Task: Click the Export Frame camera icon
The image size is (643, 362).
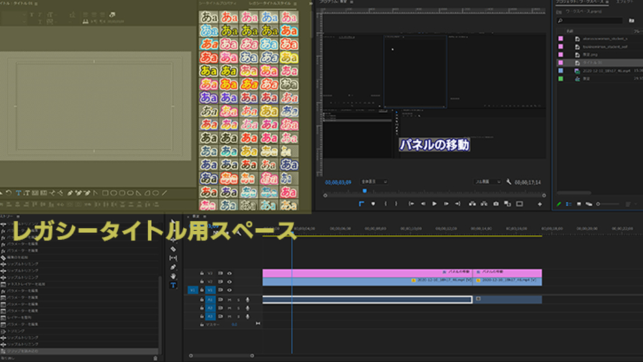Action: pos(496,204)
